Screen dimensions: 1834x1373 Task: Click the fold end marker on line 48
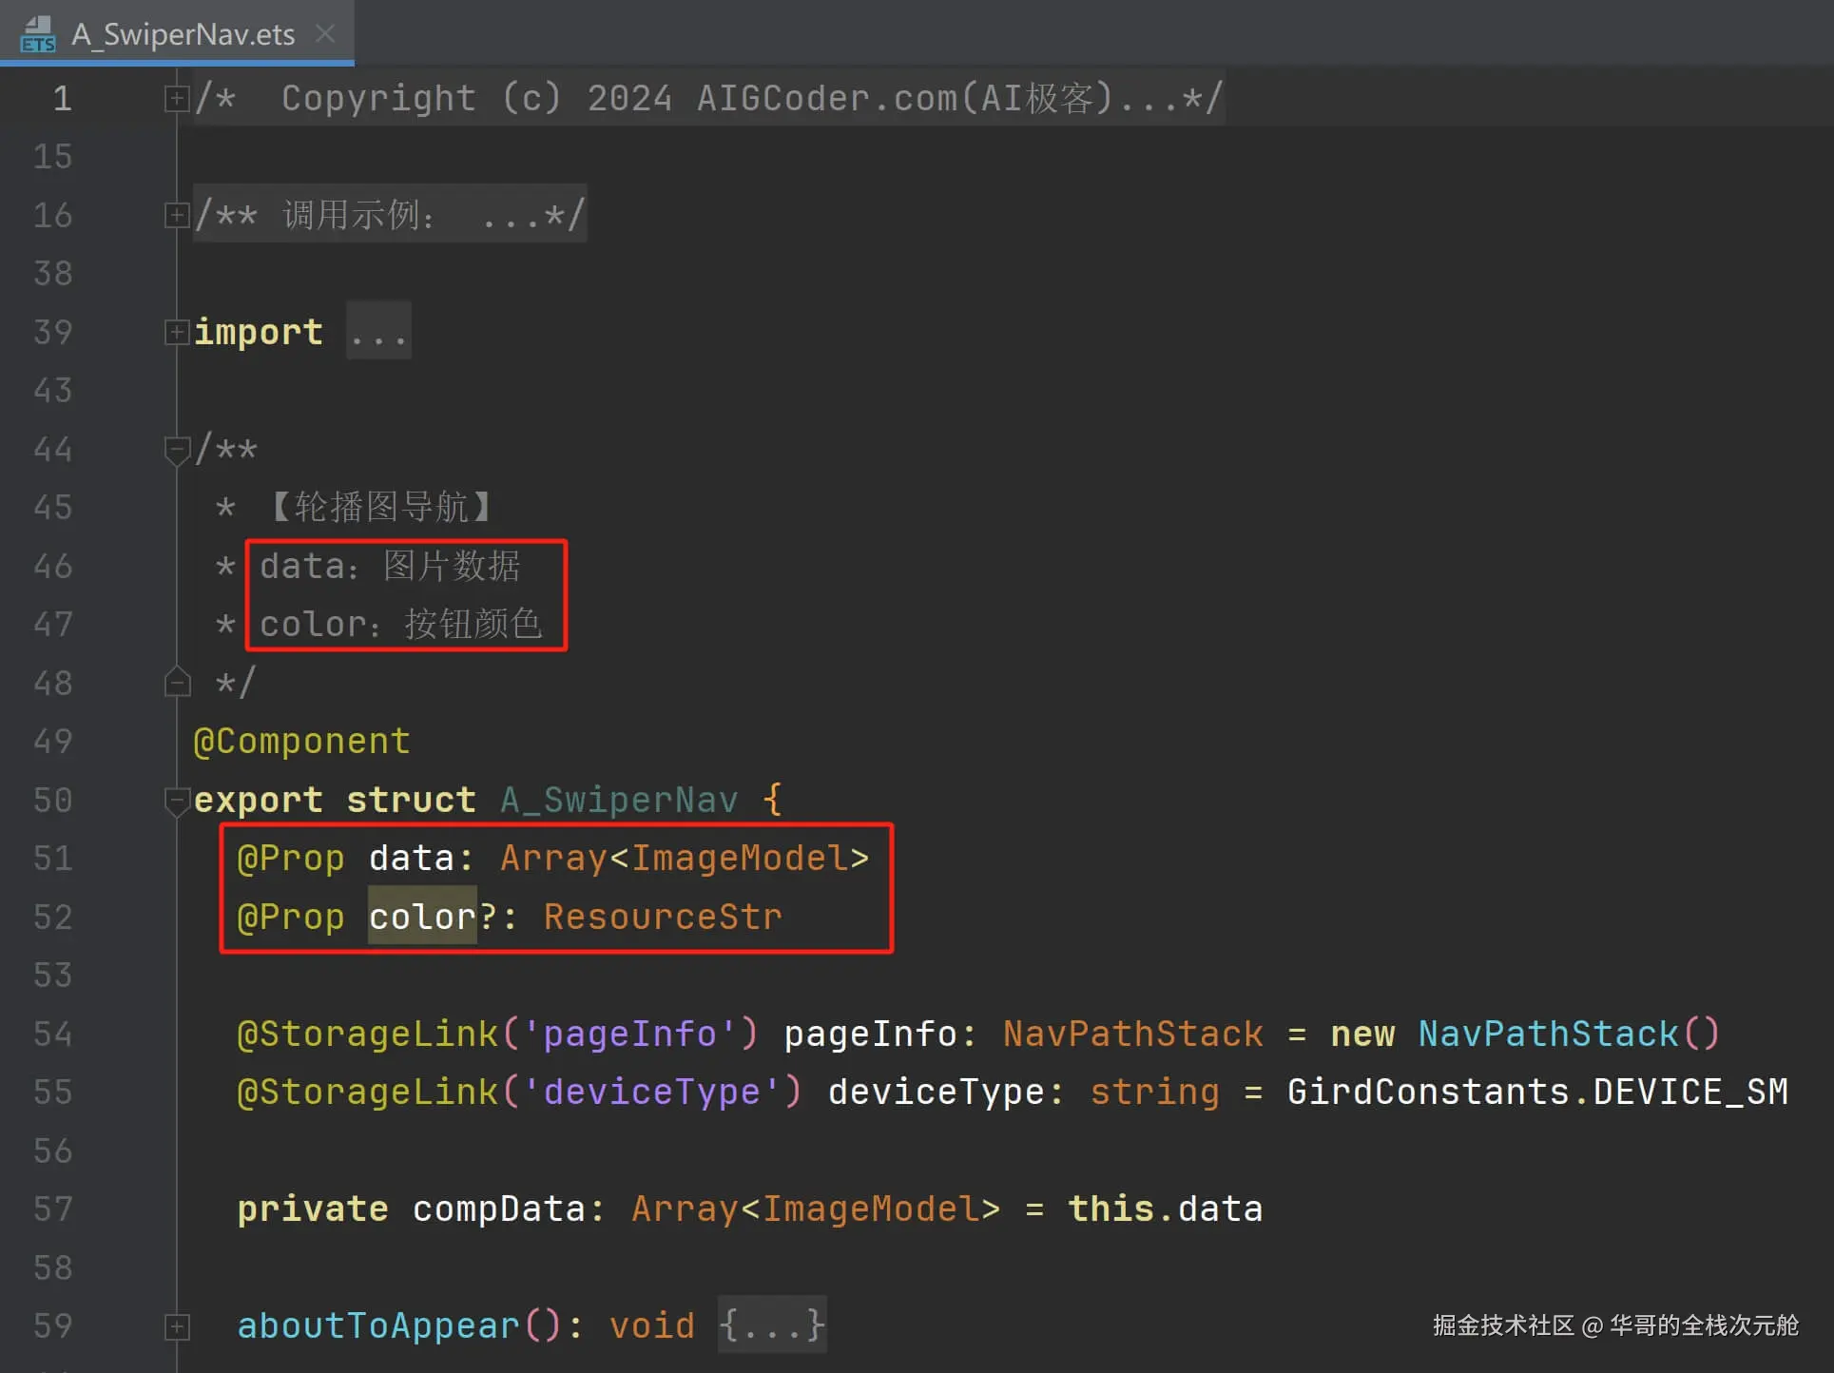pyautogui.click(x=177, y=682)
